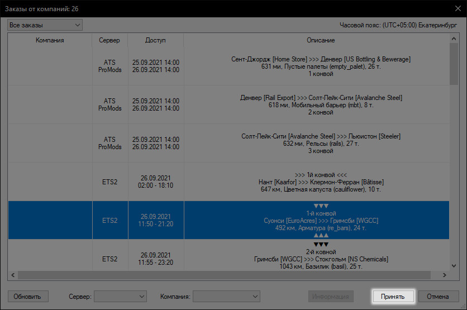Viewport: 467px width, 310px height.
Task: Click the 'Отмена' button
Action: [438, 296]
